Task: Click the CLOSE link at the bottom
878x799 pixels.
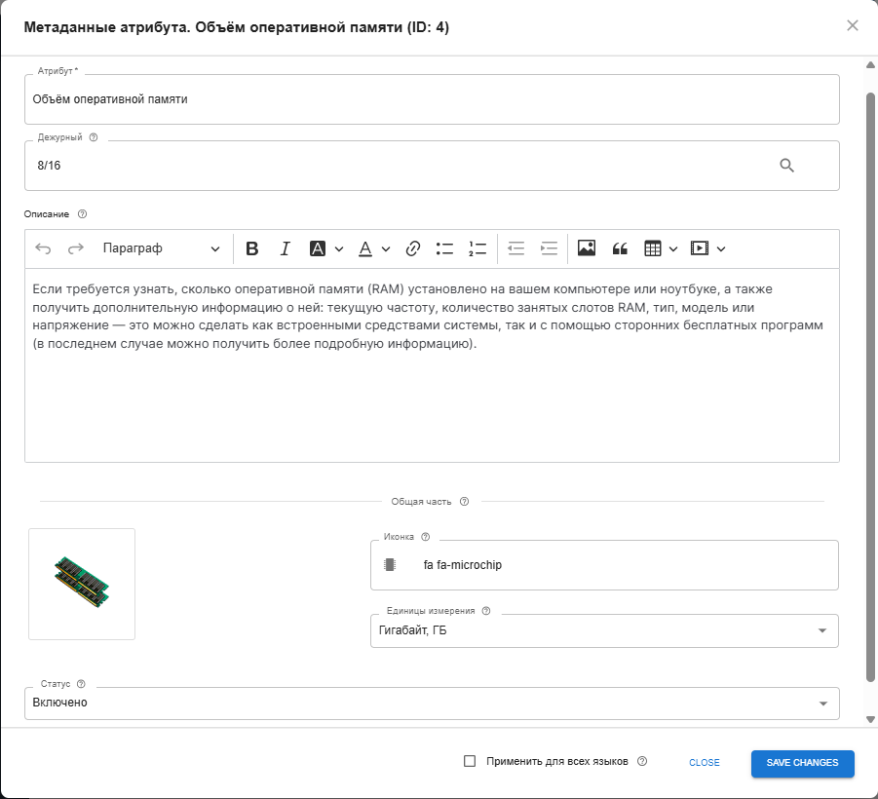Action: pyautogui.click(x=704, y=763)
